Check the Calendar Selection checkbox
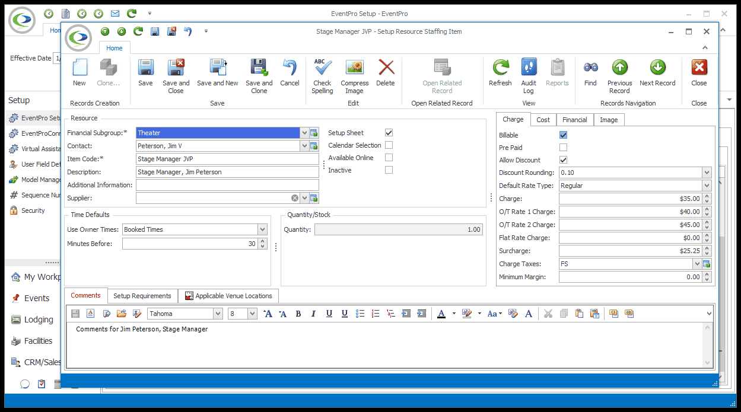 tap(389, 145)
